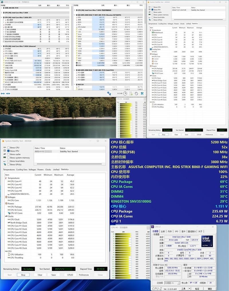This screenshot has width=229, height=291.
Task: Open 内存 tab in CPU-Z
Action: click(x=170, y=231)
